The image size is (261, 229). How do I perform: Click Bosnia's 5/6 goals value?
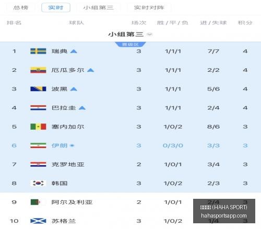coord(213,89)
